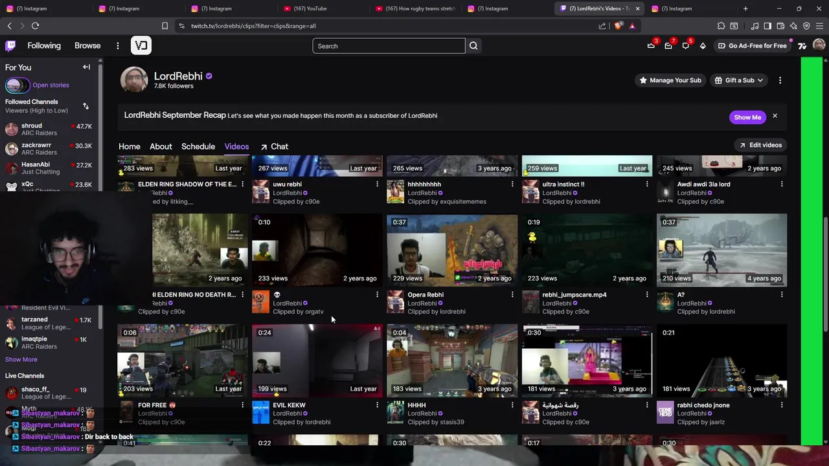
Task: Open options for EVIL KEKW clip
Action: click(377, 405)
